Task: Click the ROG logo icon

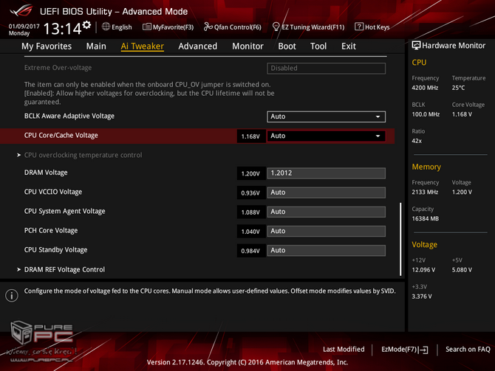Action: click(21, 11)
